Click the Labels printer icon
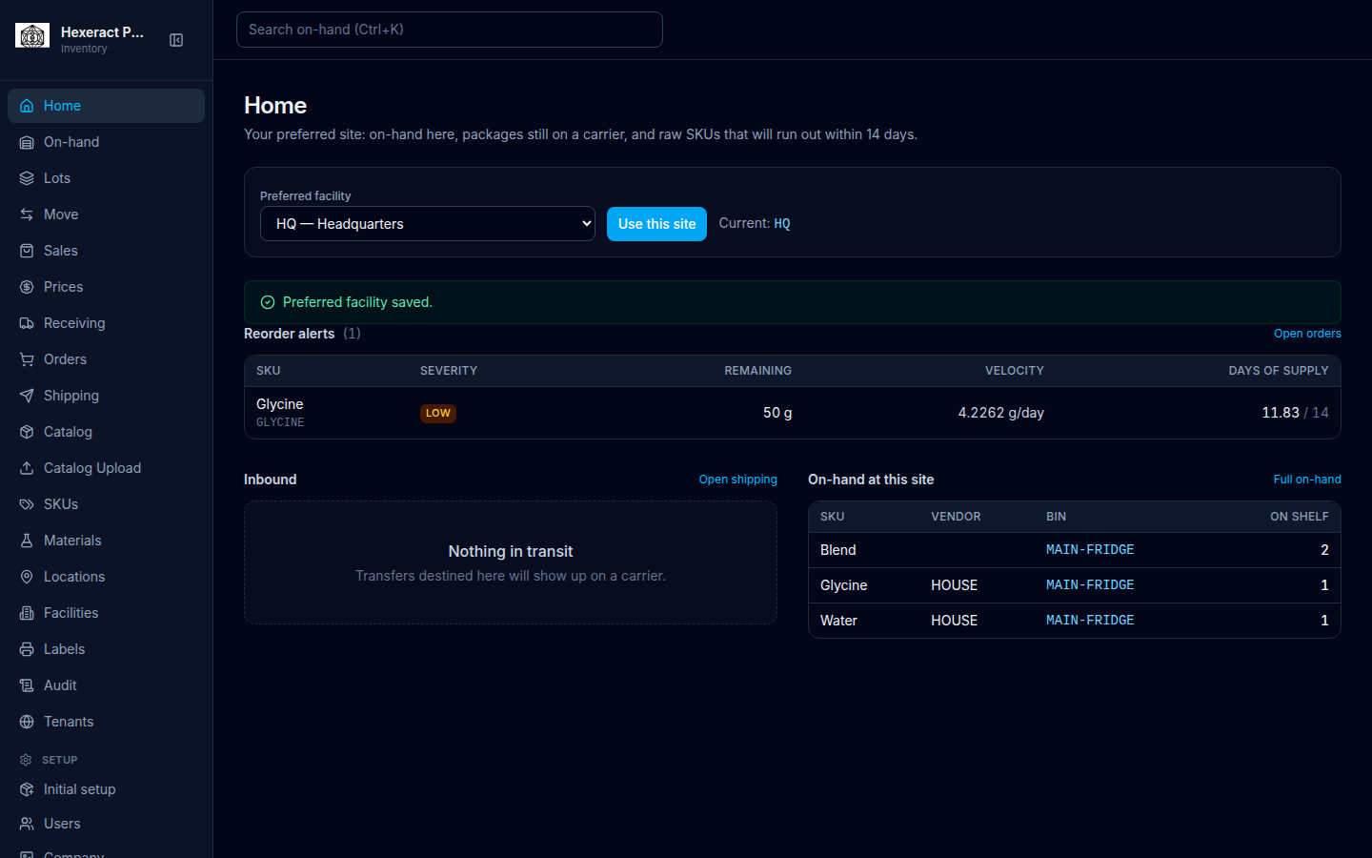 [27, 649]
